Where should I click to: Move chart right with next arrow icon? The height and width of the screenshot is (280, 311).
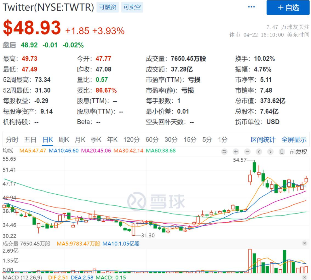(270, 152)
